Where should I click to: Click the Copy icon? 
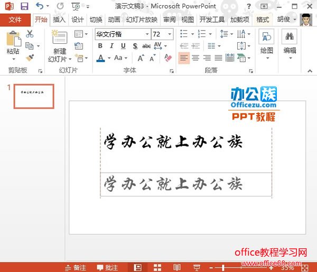click(x=30, y=46)
